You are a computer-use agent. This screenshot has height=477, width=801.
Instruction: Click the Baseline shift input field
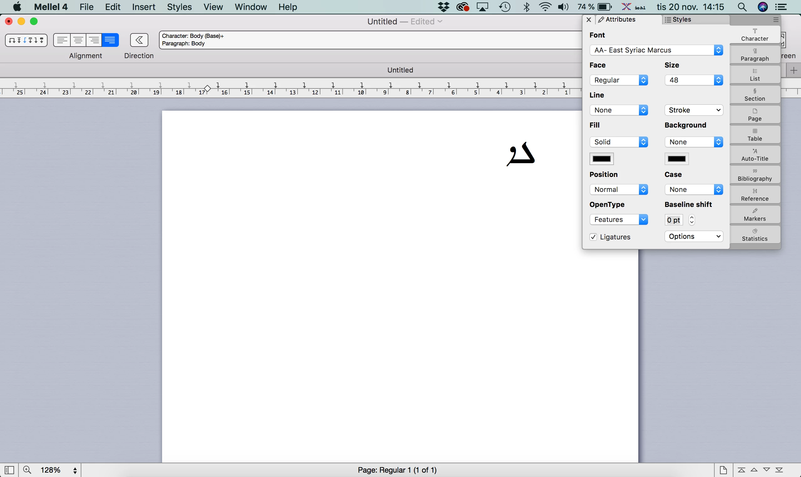coord(673,220)
